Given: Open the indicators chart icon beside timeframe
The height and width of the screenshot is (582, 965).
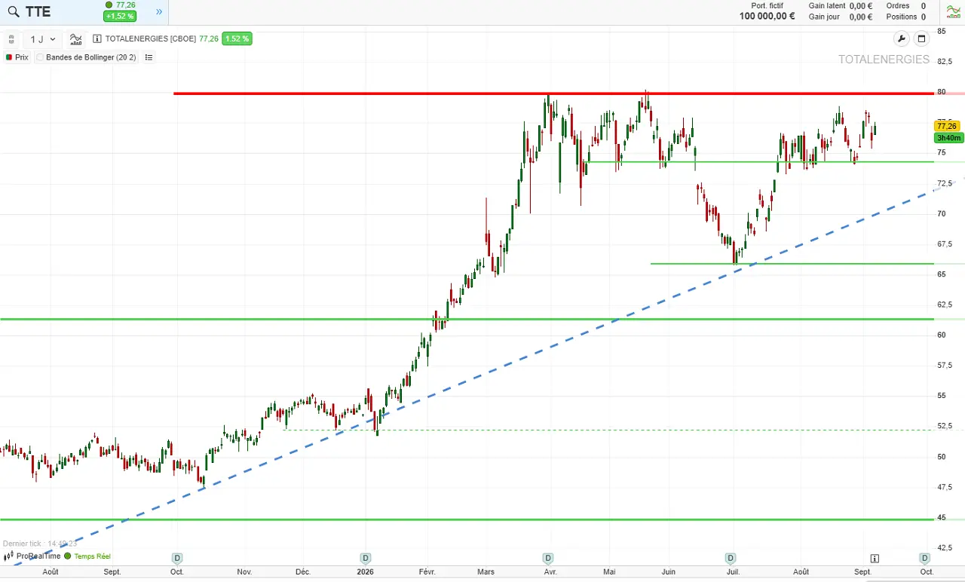Looking at the screenshot, I should tap(76, 39).
